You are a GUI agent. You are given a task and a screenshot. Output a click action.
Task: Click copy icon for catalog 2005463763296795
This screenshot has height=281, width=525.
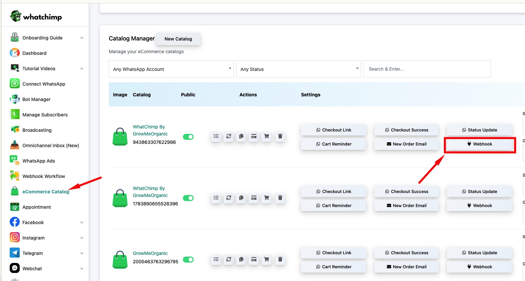tap(241, 260)
